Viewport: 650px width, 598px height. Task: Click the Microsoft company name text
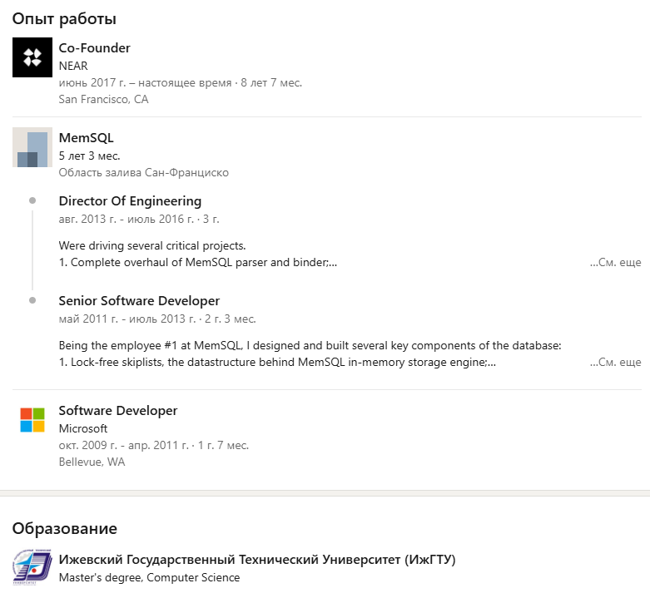pos(83,428)
